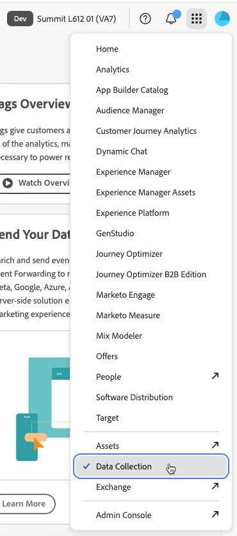Click the Dev environment badge
This screenshot has width=237, height=536.
[x=20, y=19]
